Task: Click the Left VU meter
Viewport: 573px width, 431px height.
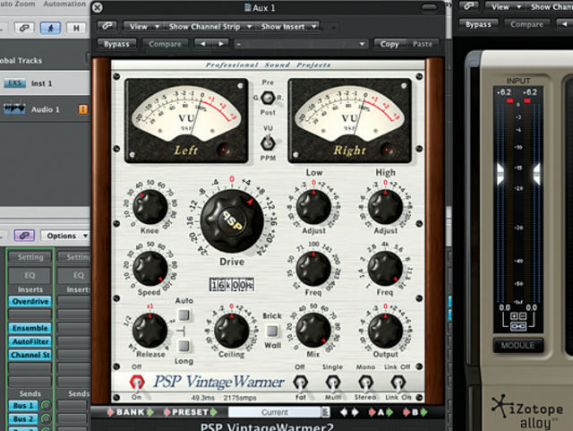Action: click(x=186, y=121)
